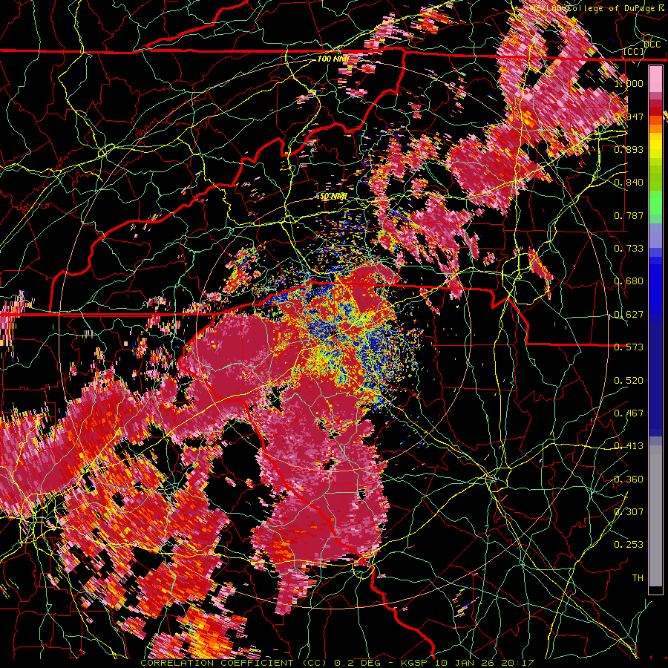Image resolution: width=668 pixels, height=668 pixels.
Task: Select the 1.000 value on the scale
Action: pyautogui.click(x=629, y=83)
